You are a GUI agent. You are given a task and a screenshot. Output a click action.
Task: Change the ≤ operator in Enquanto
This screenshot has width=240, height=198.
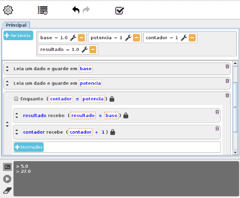[x=77, y=99]
